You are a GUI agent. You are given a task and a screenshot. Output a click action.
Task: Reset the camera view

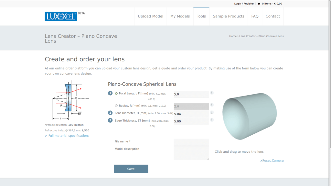[272, 160]
